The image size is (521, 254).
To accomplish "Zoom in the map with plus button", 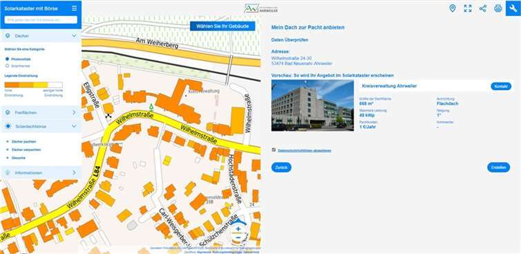I will coord(238,229).
